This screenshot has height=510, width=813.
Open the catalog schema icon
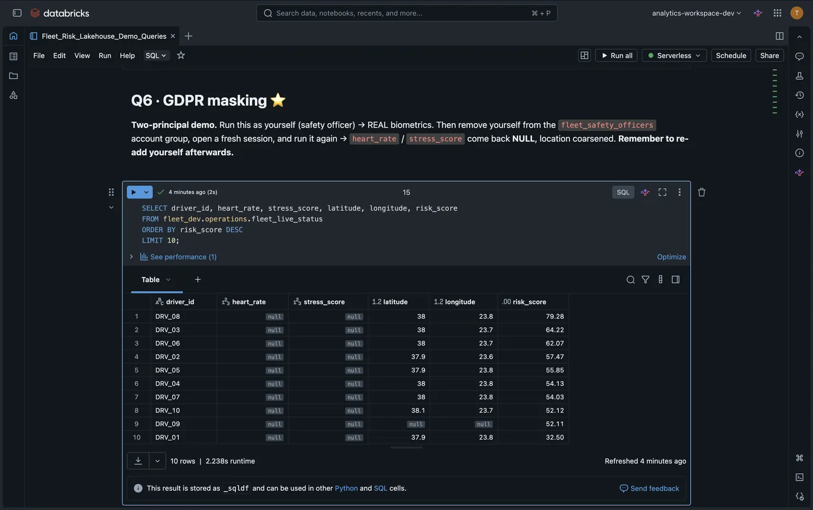point(13,95)
